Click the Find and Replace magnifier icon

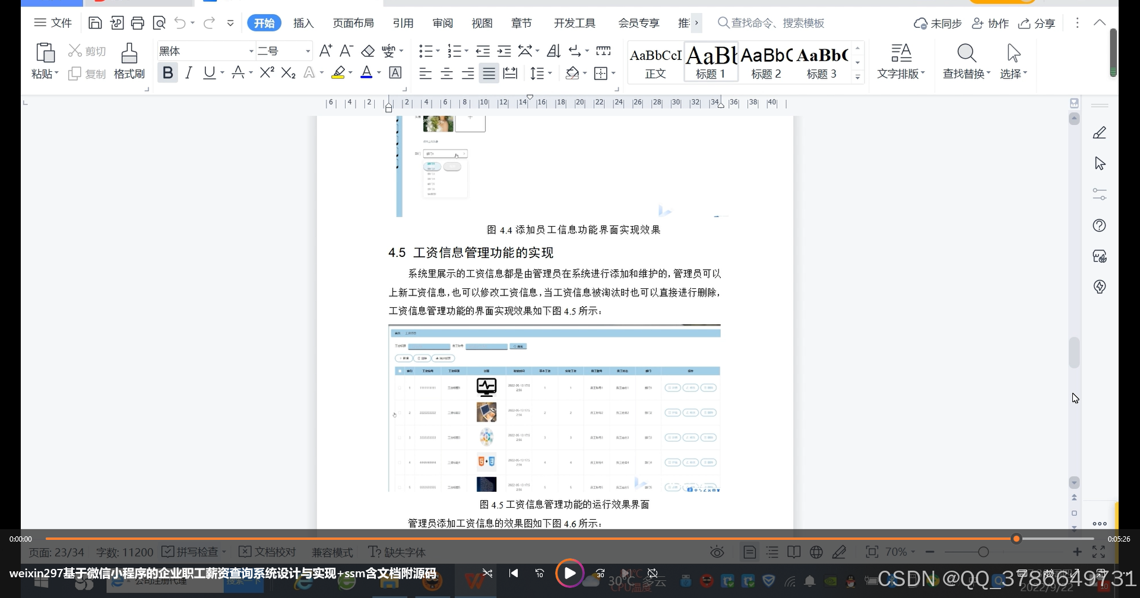[967, 53]
